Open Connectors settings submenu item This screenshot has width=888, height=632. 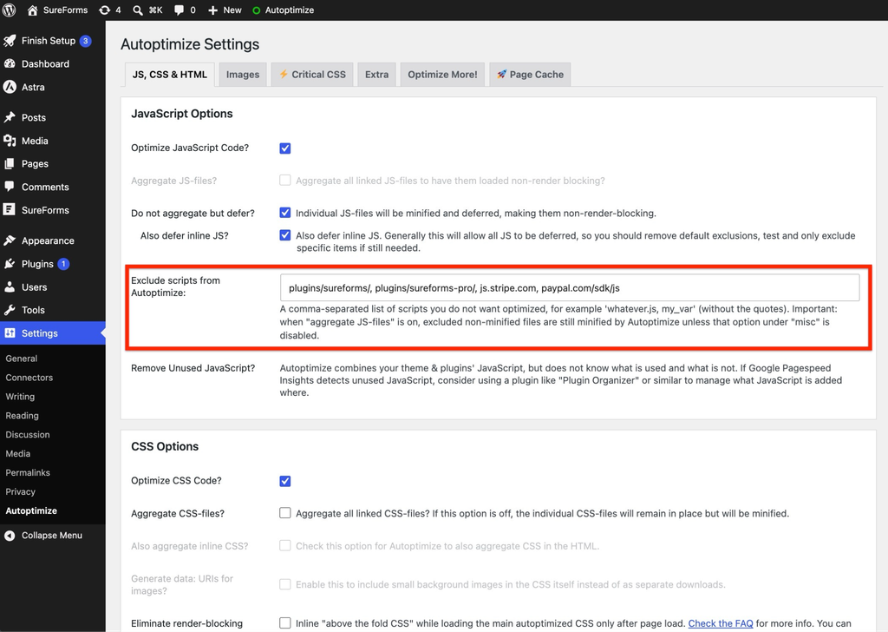point(29,378)
